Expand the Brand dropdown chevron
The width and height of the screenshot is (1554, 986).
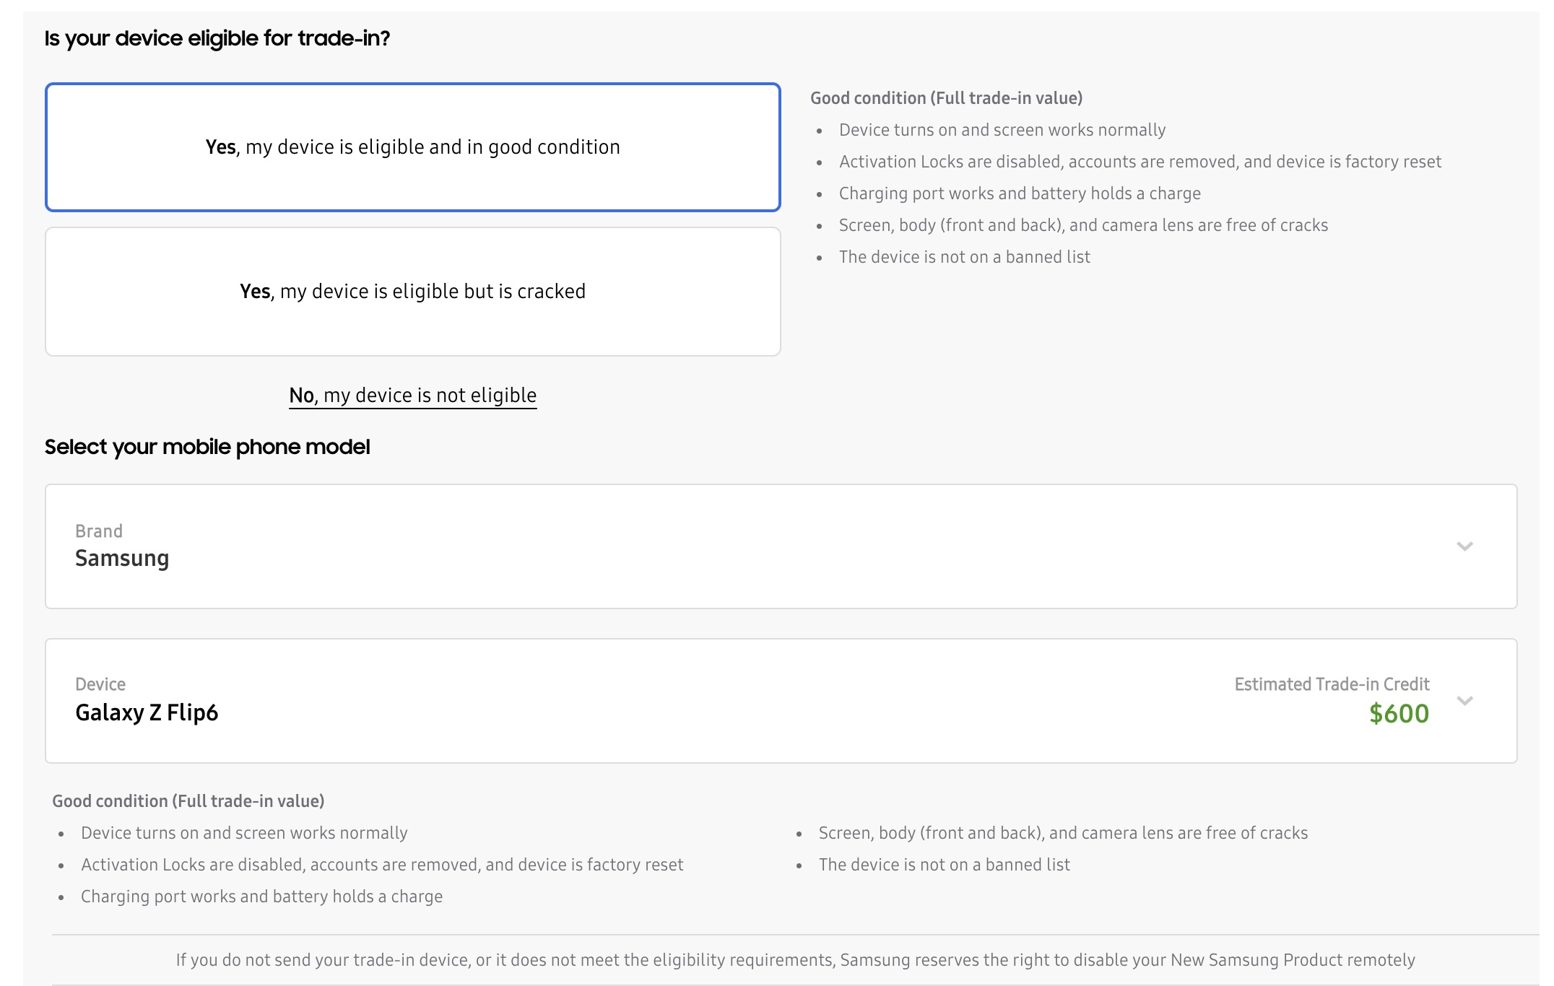[x=1464, y=546]
